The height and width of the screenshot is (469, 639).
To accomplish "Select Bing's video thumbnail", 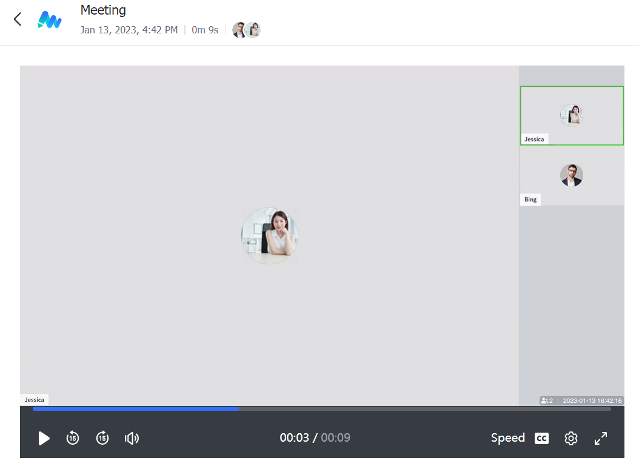I will [x=572, y=176].
